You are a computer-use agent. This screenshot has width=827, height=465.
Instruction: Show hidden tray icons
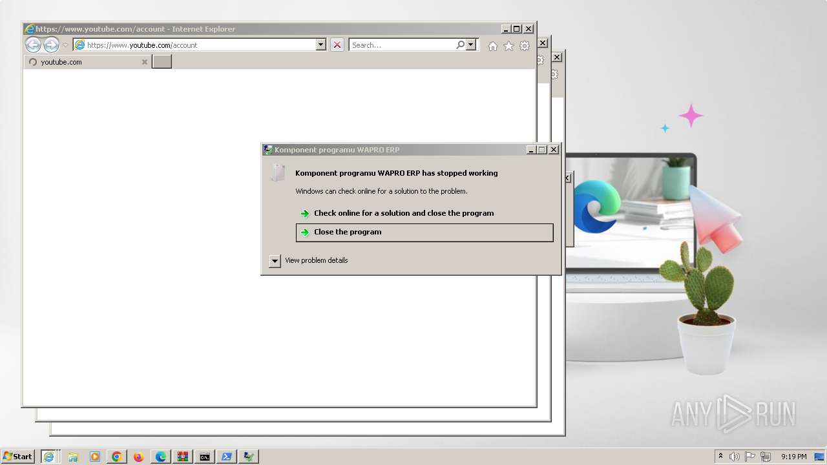coord(720,457)
